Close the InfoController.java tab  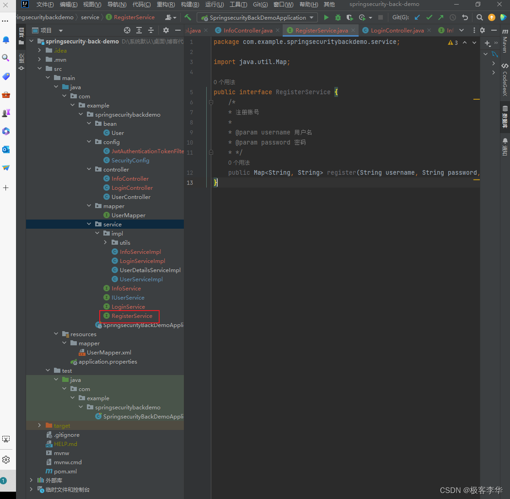[x=278, y=30]
